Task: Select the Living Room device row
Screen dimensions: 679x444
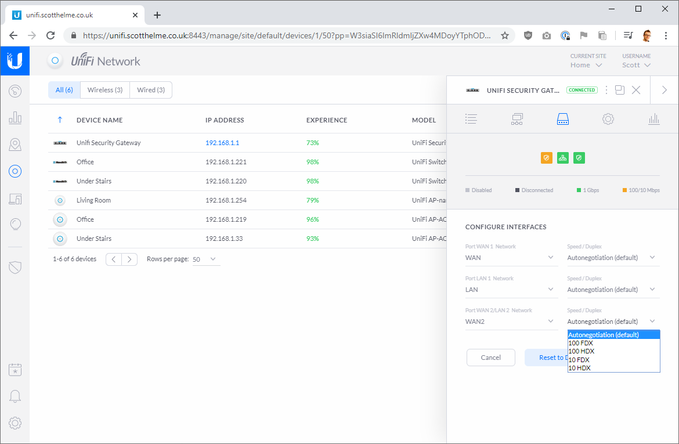Action: 93,200
